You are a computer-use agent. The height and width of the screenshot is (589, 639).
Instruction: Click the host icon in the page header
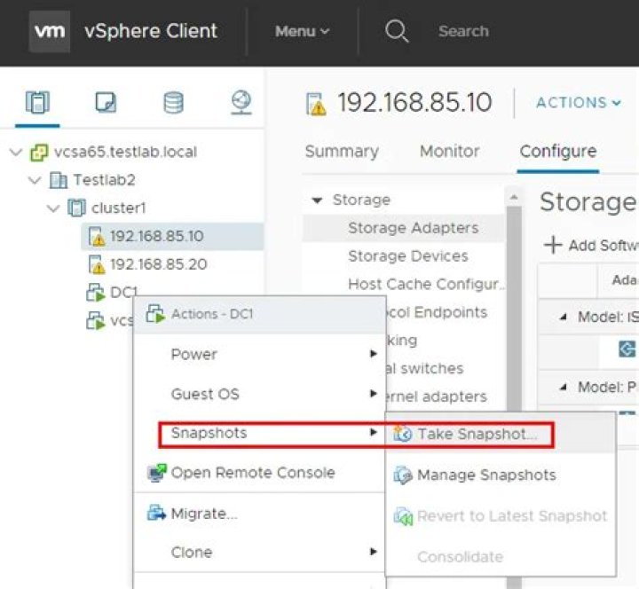tap(316, 105)
